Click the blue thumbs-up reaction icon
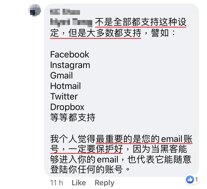This screenshot has height=189, width=207. tap(190, 179)
